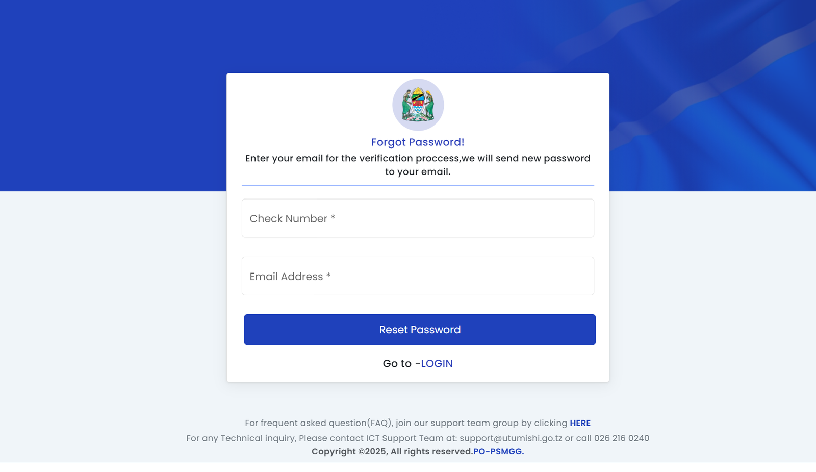This screenshot has height=472, width=816.
Task: Click the divider line above Check Number
Action: click(x=418, y=186)
